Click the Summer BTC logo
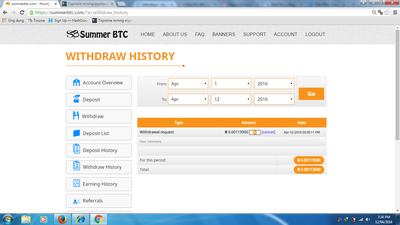 pos(97,34)
